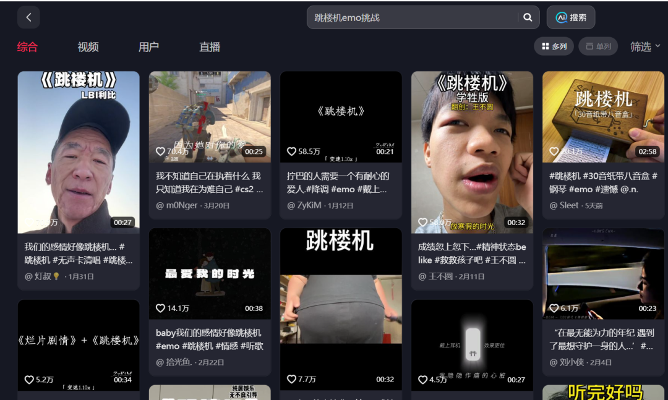Image resolution: width=668 pixels, height=400 pixels.
Task: Open the car window night video thumbnail
Action: [x=603, y=273]
